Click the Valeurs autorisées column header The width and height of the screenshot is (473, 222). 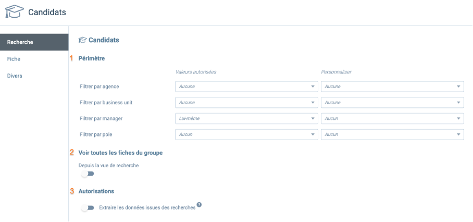point(196,72)
